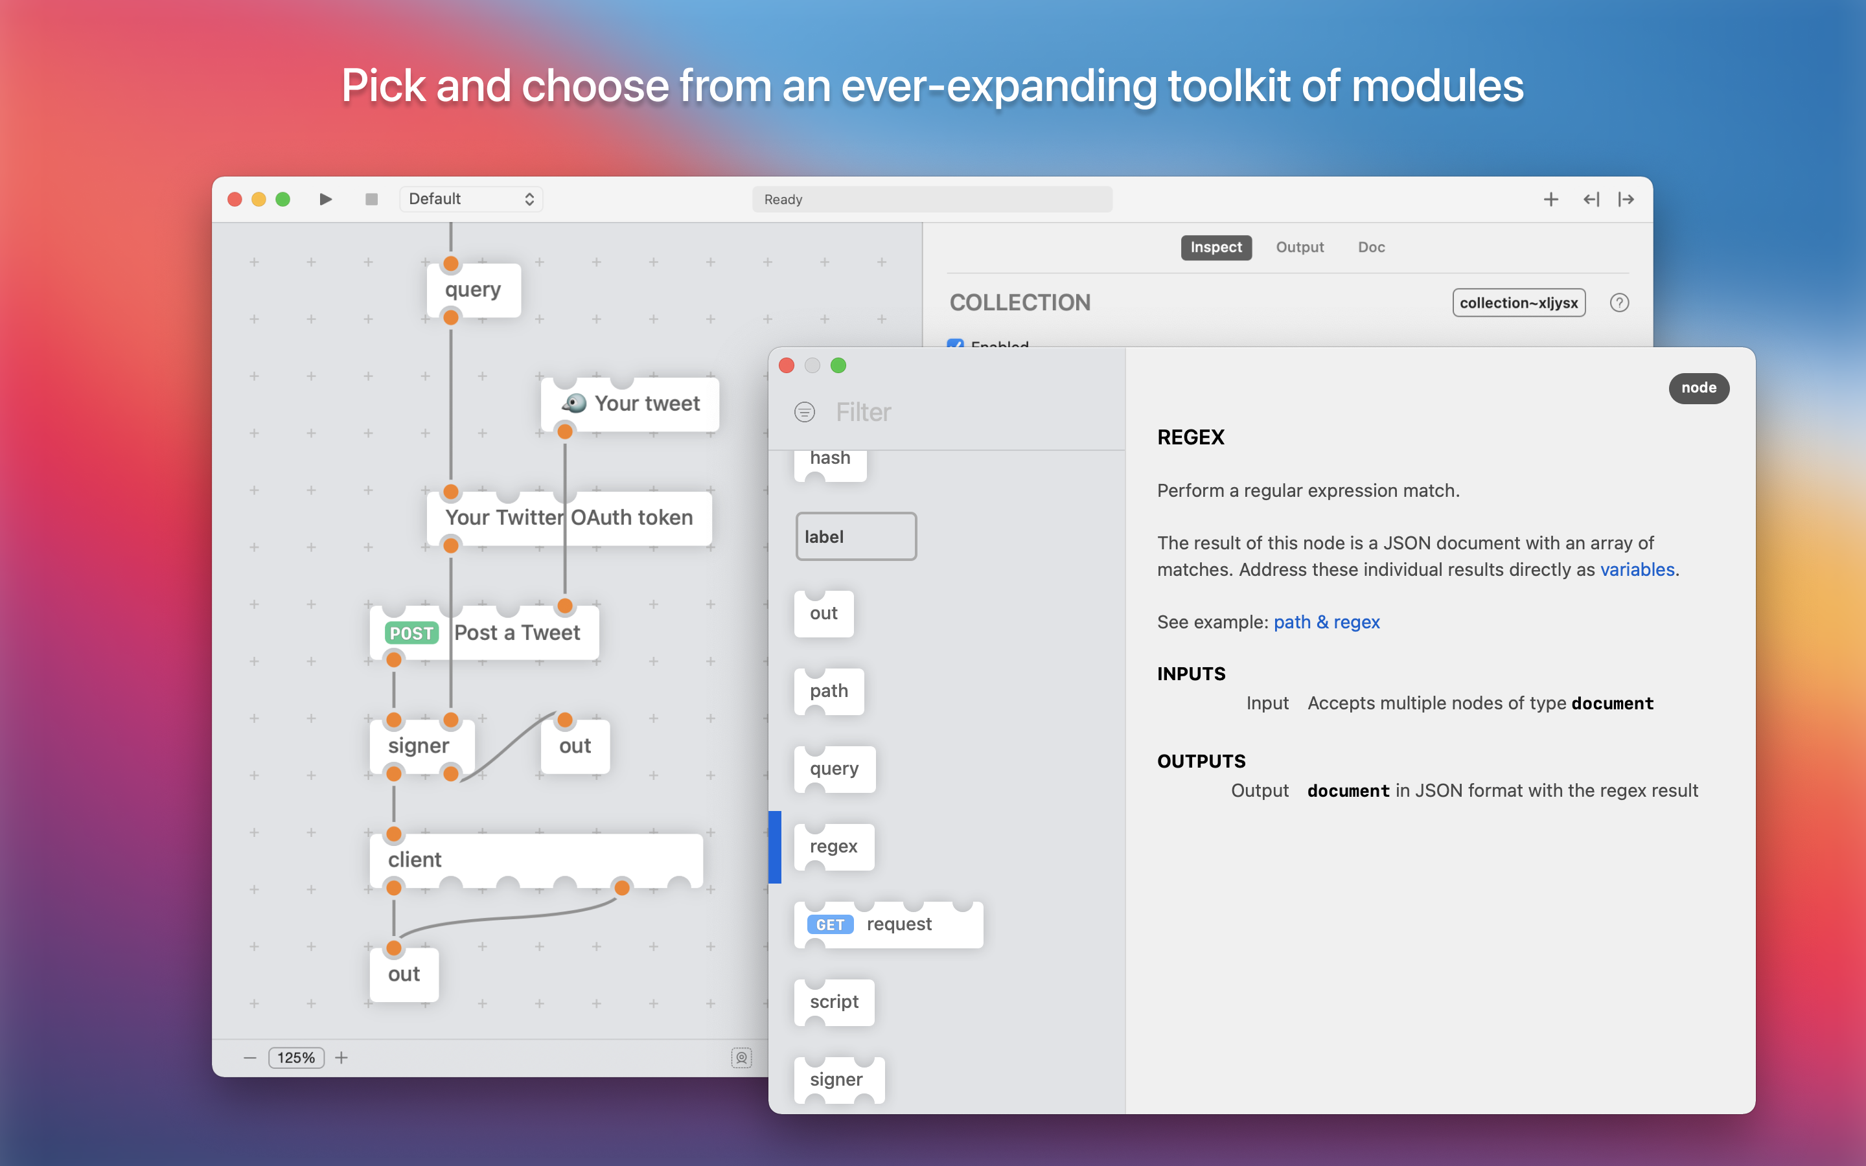Click the plus add icon in toolbar
This screenshot has height=1166, width=1866.
tap(1550, 200)
